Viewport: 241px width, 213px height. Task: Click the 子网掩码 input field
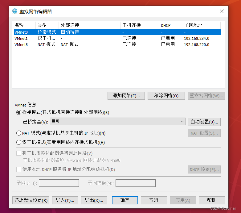click(136, 183)
